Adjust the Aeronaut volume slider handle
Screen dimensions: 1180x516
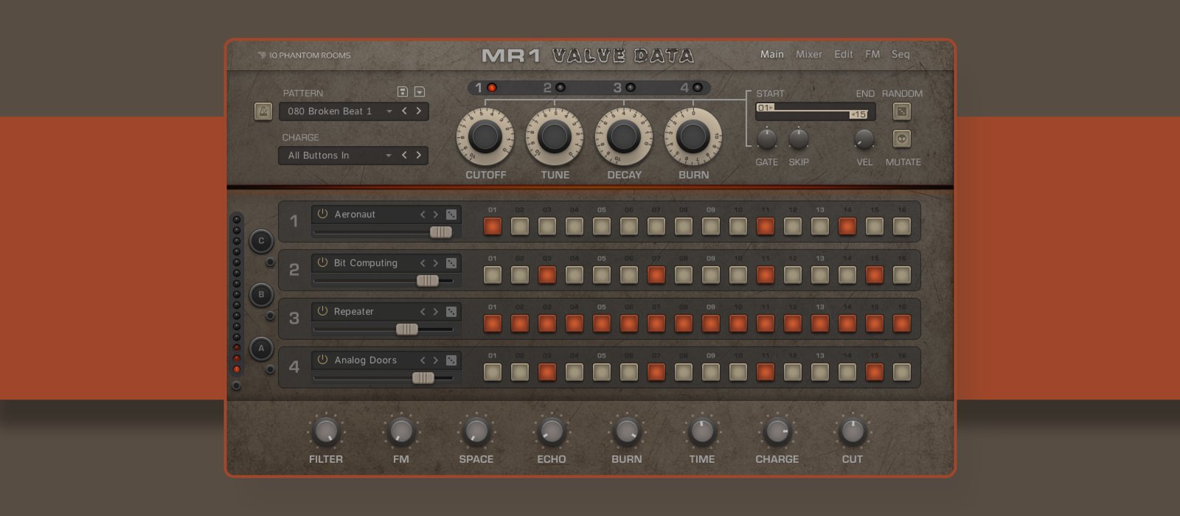click(441, 232)
